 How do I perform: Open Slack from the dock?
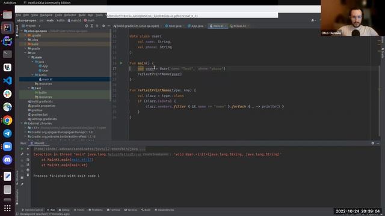coord(7,94)
